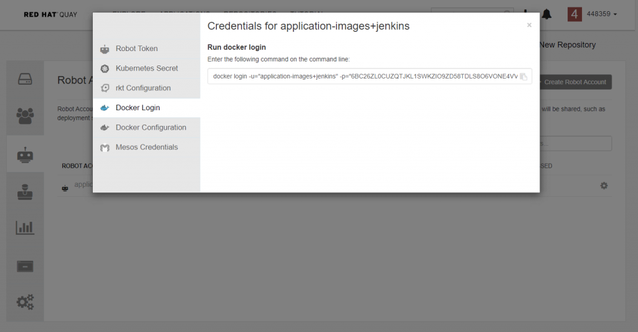The image size is (638, 332).
Task: Open repositories sidebar drive icon
Action: pyautogui.click(x=25, y=79)
